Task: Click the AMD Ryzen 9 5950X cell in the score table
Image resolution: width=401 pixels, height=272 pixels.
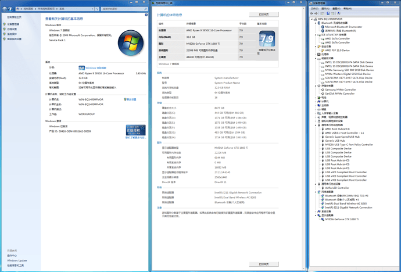Action: pos(209,30)
